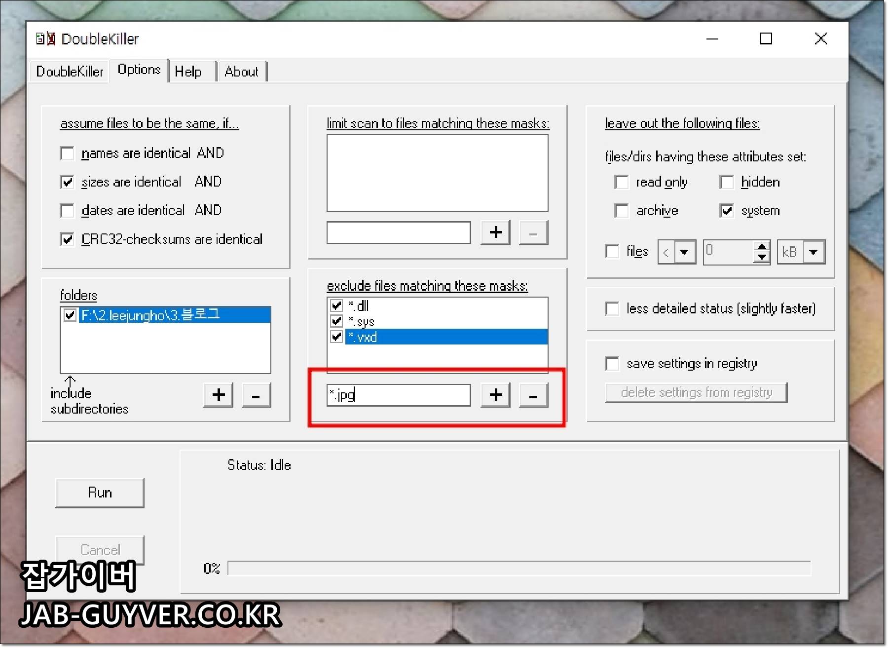Screen dimensions: 888x648
Task: Enable the 'files' size filter checkbox
Action: [x=612, y=251]
